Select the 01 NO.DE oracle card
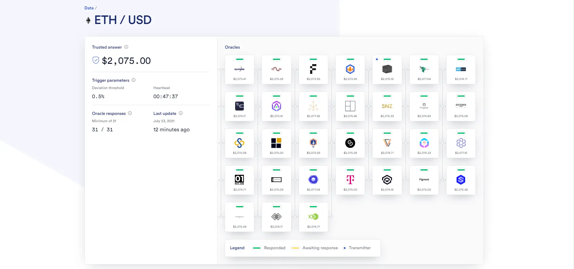Screen dimensions: 574x269 (239, 180)
